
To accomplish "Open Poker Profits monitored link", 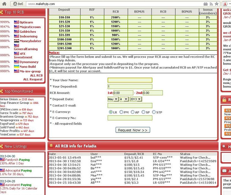I will (x=10, y=131).
